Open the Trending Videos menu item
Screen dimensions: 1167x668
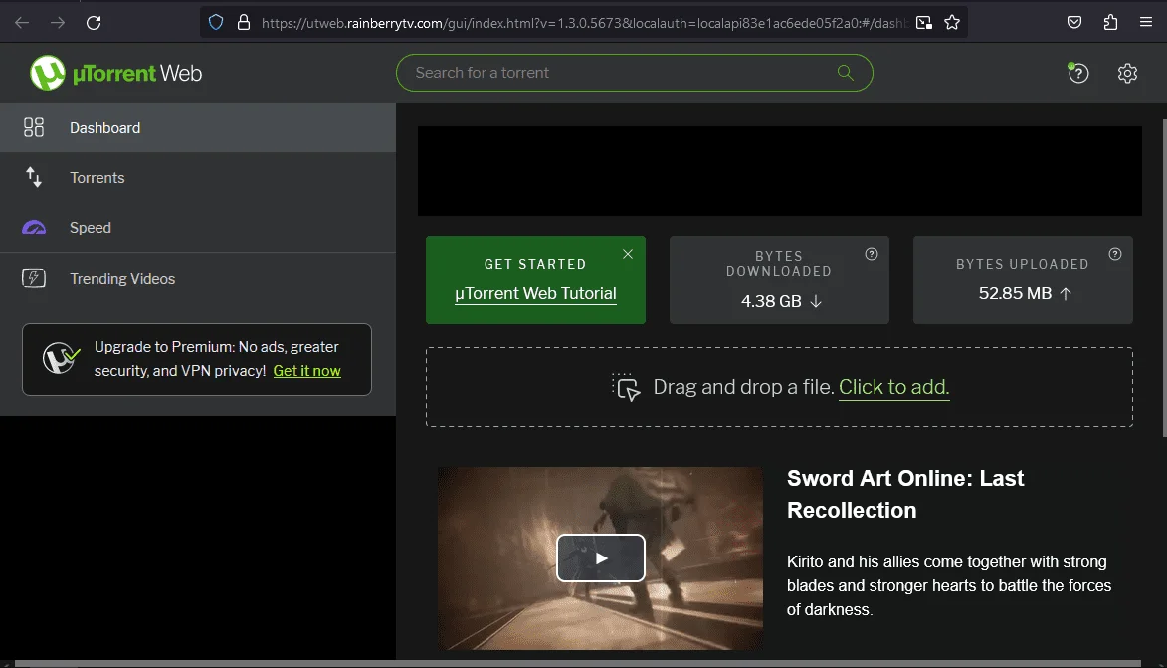point(198,278)
